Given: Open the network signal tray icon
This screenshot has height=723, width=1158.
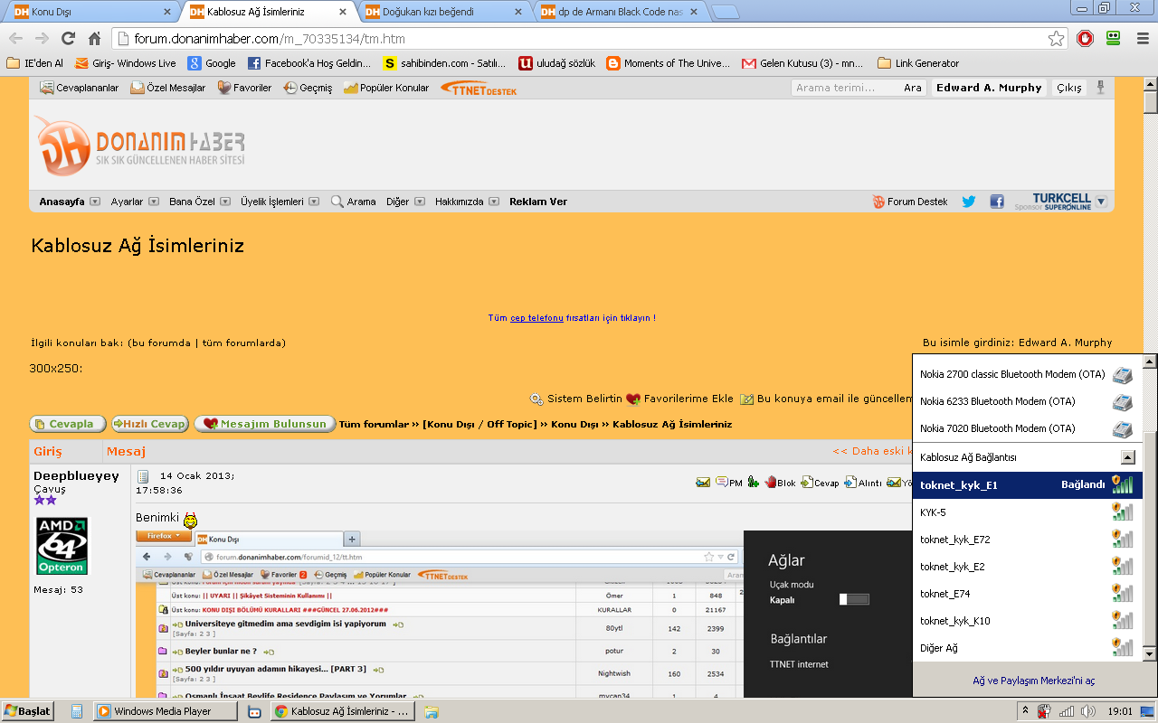Looking at the screenshot, I should pyautogui.click(x=1067, y=711).
